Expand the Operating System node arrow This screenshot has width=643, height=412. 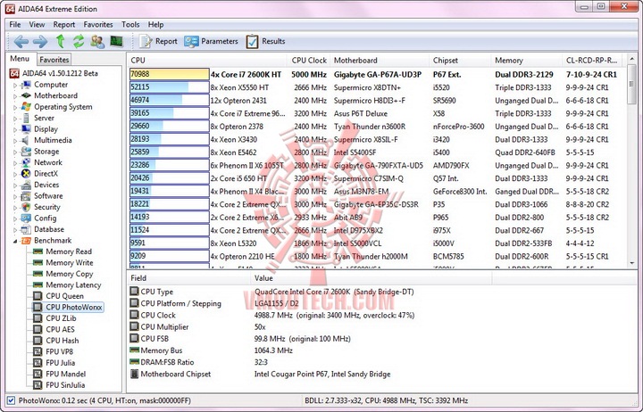click(x=15, y=107)
